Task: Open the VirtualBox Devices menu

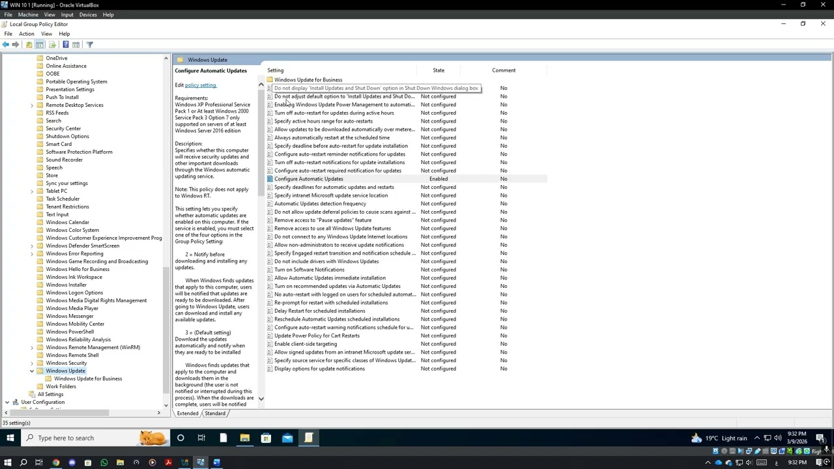Action: tap(87, 14)
